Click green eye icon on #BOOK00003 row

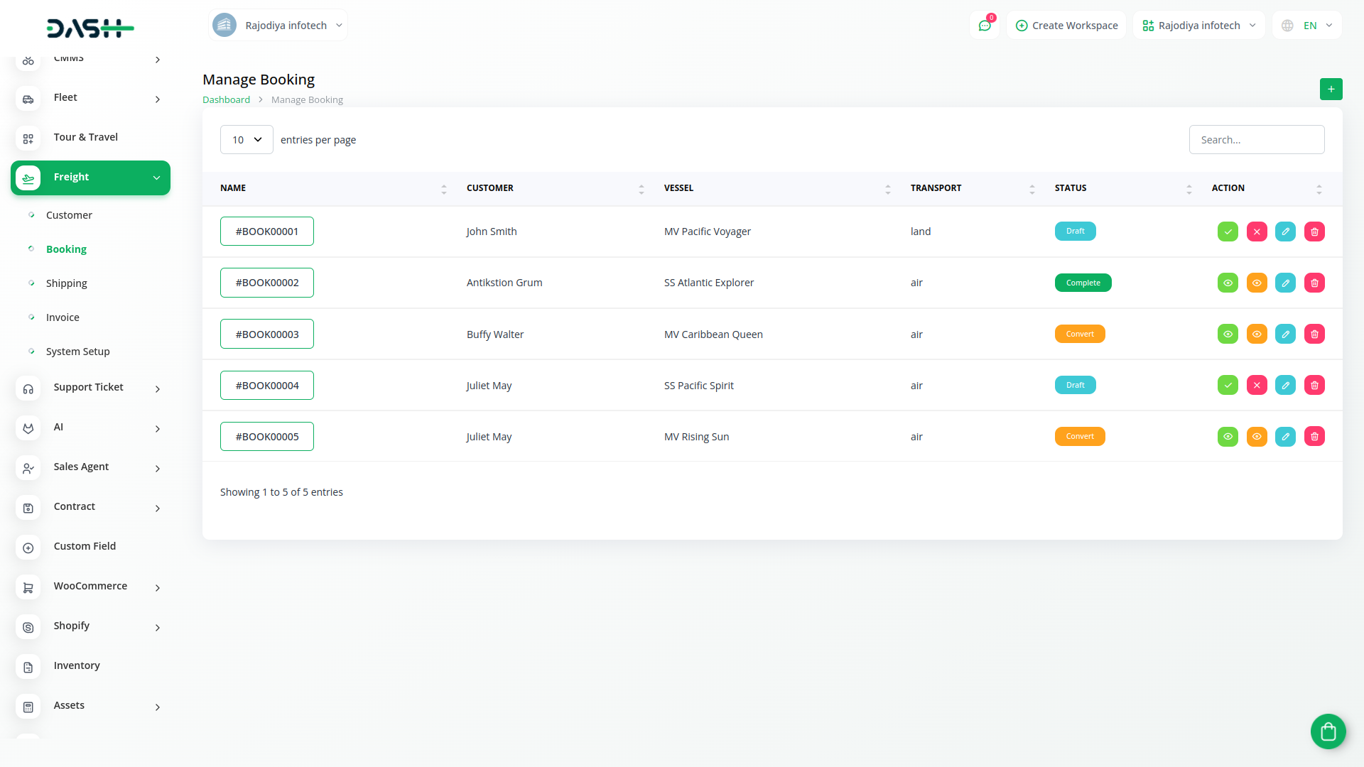1228,334
